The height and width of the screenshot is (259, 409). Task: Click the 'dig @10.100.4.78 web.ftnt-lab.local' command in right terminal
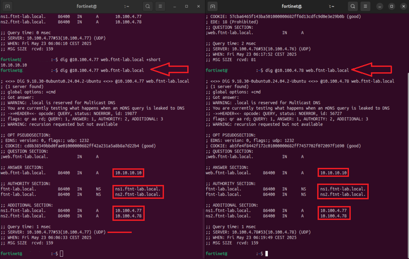pos(307,70)
